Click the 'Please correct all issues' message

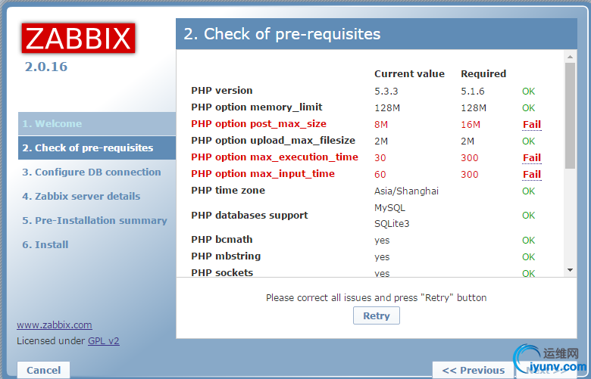376,298
